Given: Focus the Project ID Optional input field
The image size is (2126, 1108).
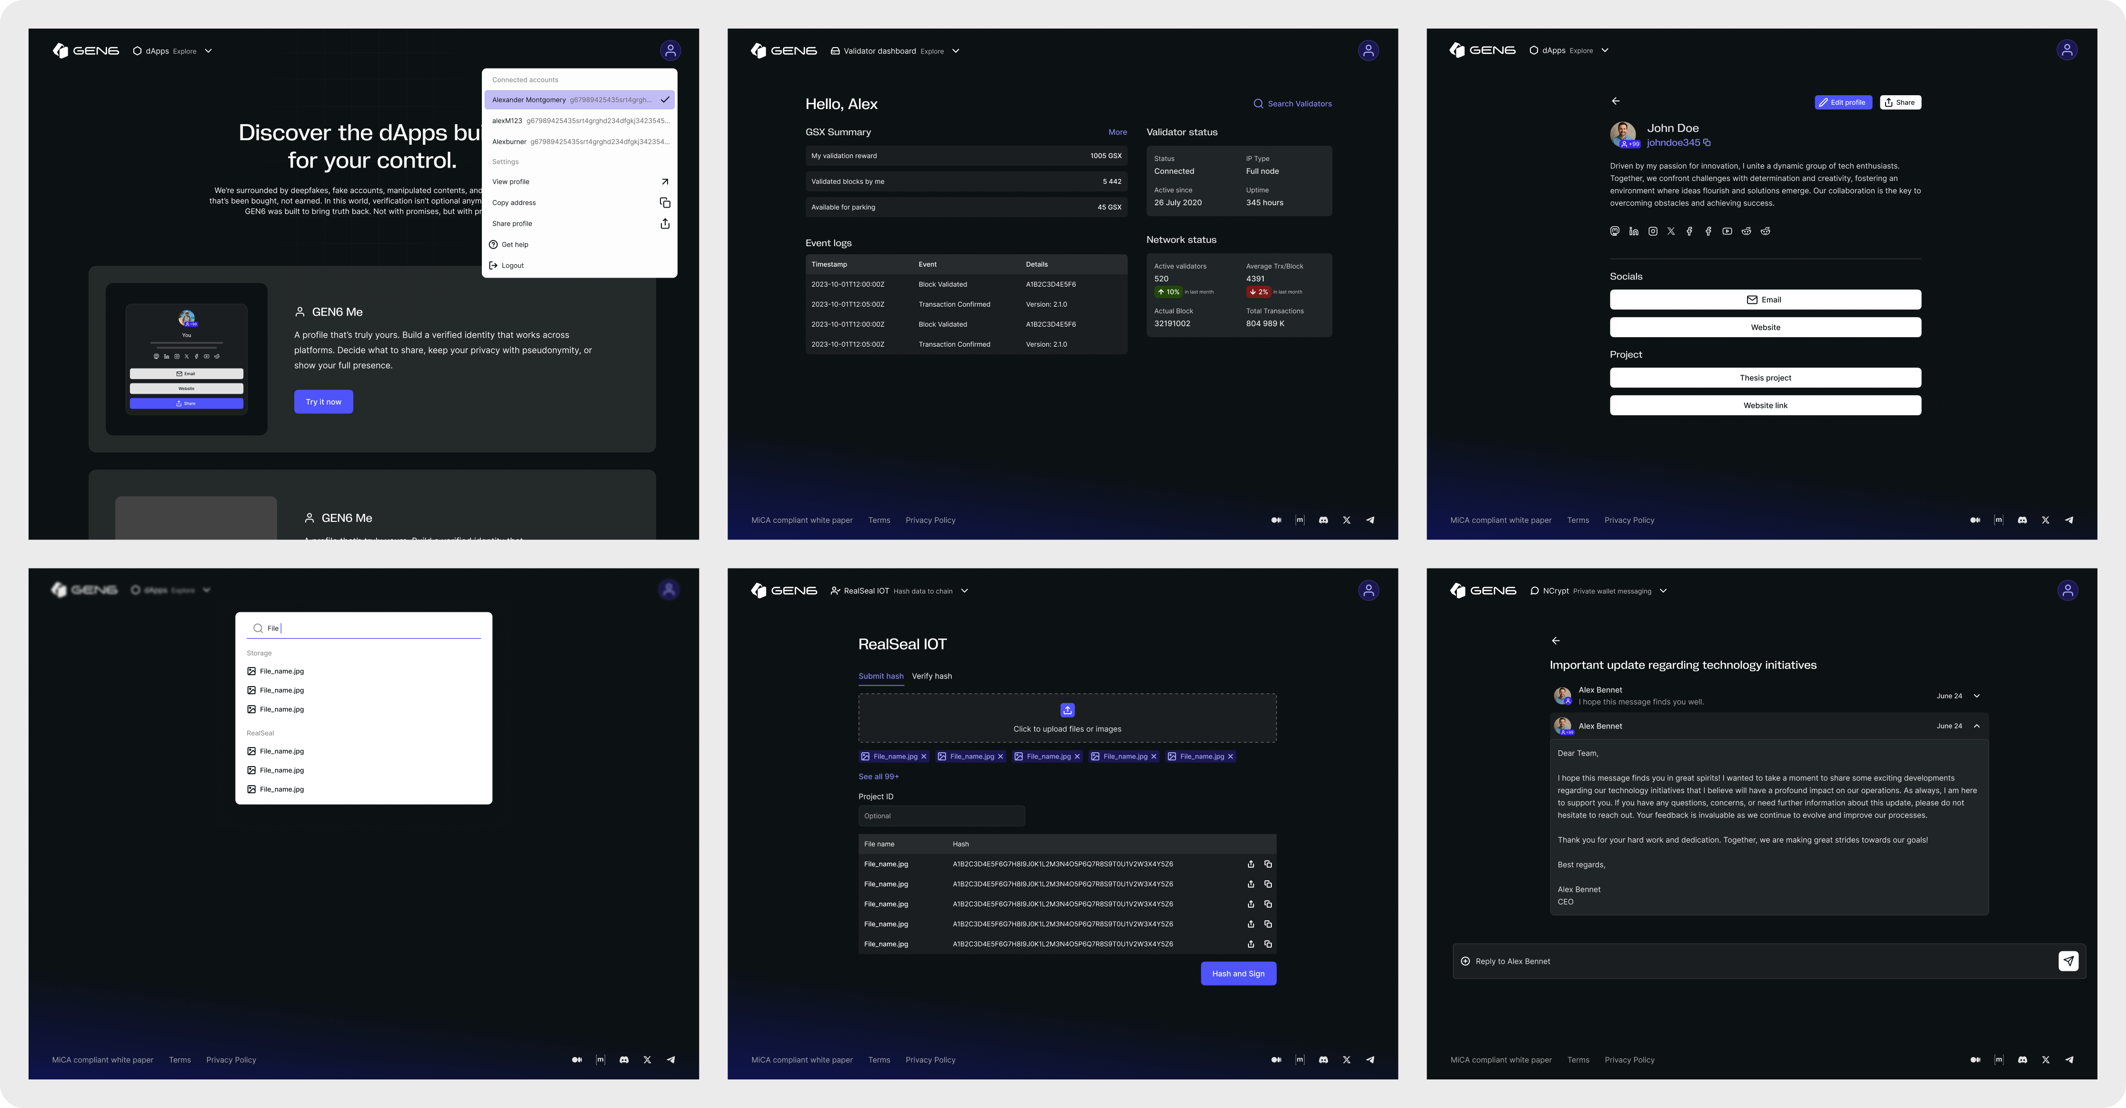Looking at the screenshot, I should pyautogui.click(x=942, y=816).
